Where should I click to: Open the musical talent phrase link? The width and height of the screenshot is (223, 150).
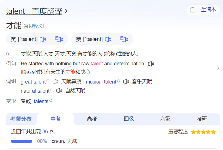101,82
